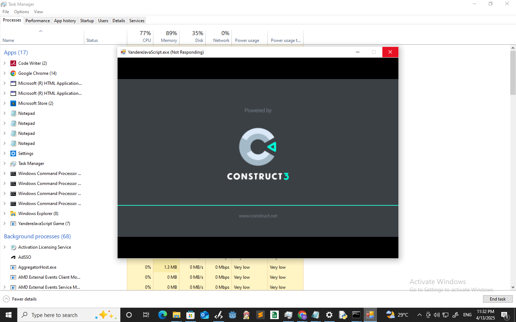Click the scrollbar down arrow in process list
Viewport: 516px width, 322px height.
coord(513,287)
